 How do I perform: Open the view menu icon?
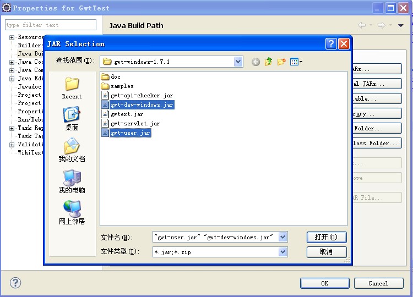click(x=296, y=62)
